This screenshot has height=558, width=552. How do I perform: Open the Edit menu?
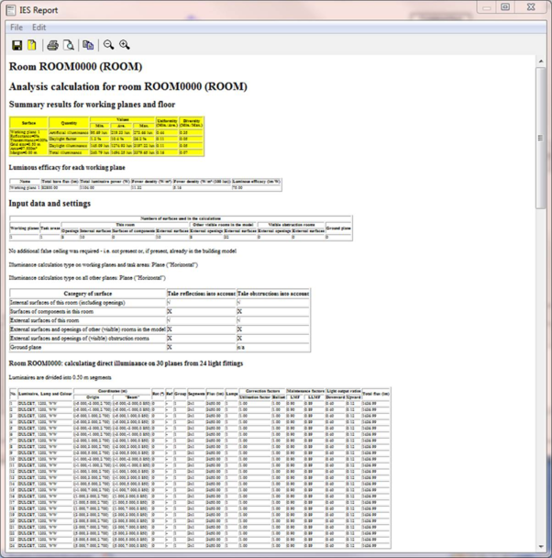(x=39, y=28)
